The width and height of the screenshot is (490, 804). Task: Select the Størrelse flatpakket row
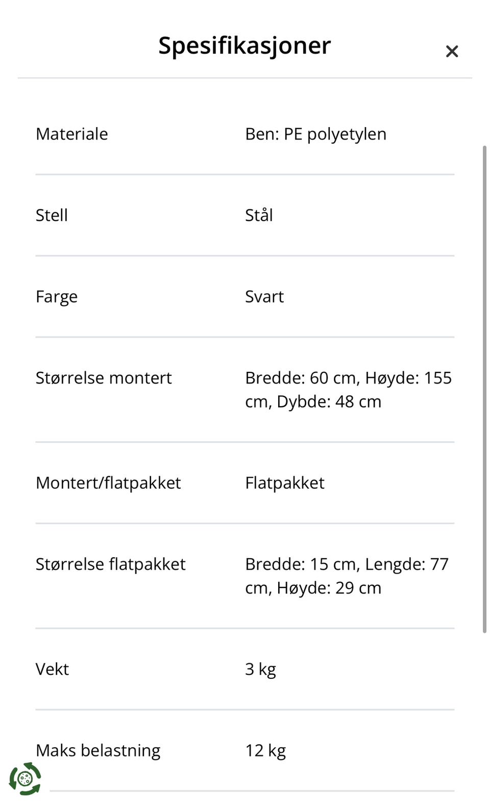tap(110, 564)
